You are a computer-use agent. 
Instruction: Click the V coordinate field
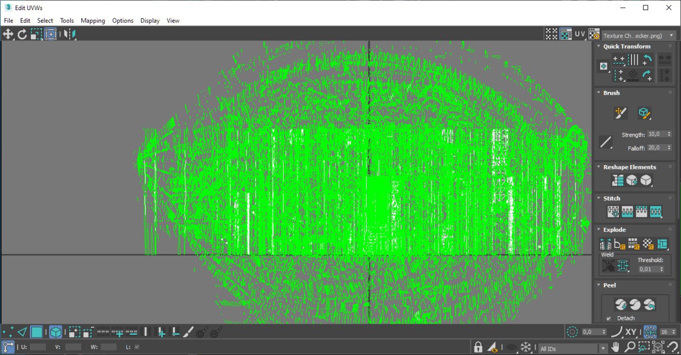tap(73, 347)
